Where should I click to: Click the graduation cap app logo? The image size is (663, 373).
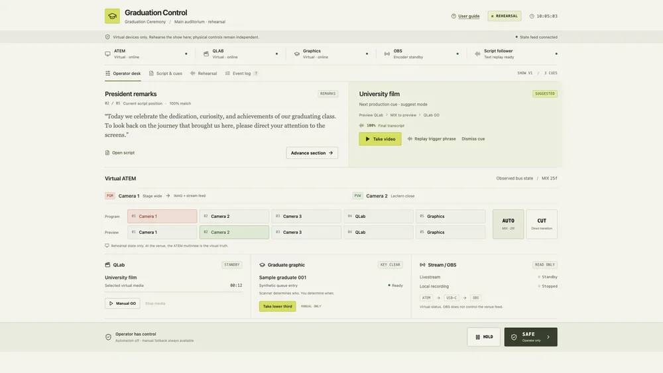point(112,16)
